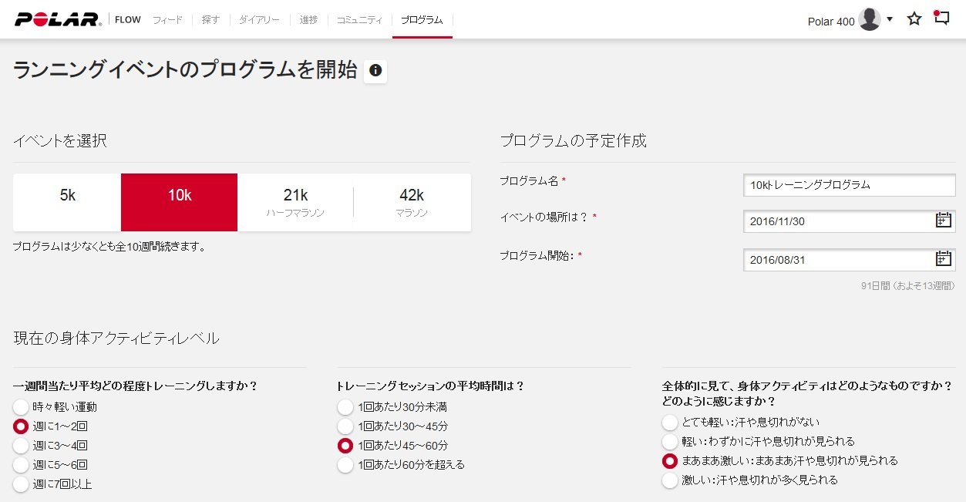Image resolution: width=966 pixels, height=502 pixels.
Task: Go to the フィード tab
Action: (x=167, y=20)
